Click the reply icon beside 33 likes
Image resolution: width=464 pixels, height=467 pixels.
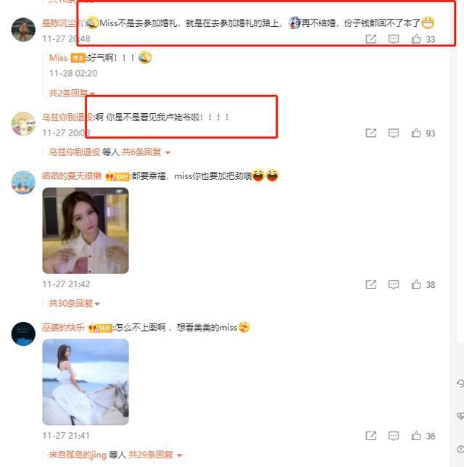[394, 38]
